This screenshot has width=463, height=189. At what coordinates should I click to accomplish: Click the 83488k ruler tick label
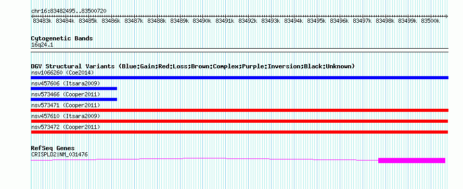(157, 21)
